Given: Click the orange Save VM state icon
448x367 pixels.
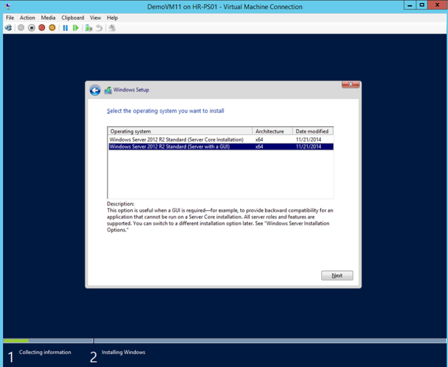Looking at the screenshot, I should 52,27.
